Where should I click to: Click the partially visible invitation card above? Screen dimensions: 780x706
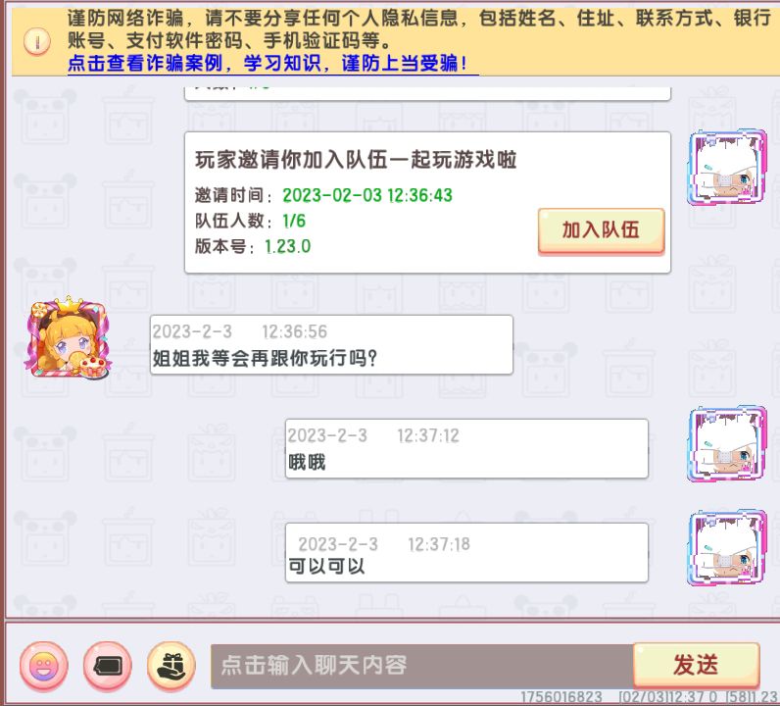427,93
